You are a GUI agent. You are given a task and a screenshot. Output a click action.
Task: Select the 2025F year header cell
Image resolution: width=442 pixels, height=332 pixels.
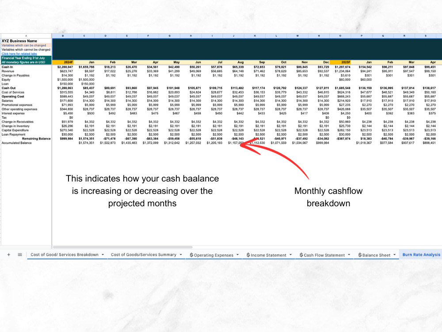click(340, 62)
